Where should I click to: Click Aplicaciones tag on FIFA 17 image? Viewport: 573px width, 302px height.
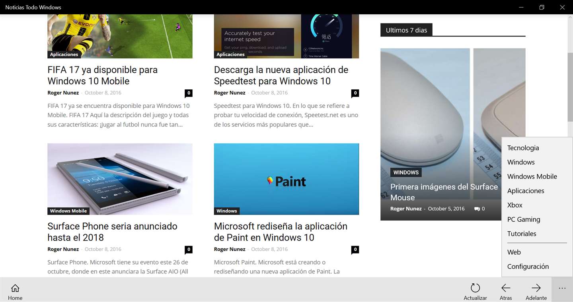(x=64, y=54)
